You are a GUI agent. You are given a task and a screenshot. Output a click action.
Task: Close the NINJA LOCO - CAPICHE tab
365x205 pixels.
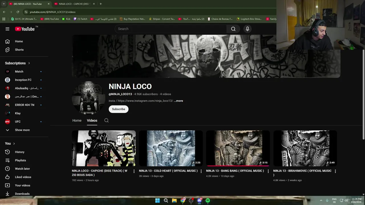[94, 4]
